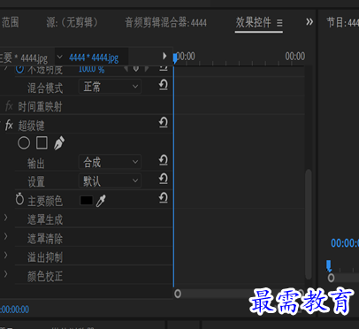Toggle 时间重映射 fx badge

click(x=9, y=106)
